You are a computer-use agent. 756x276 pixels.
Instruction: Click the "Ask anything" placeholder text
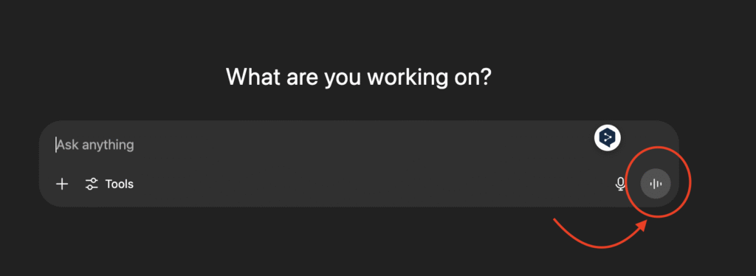pos(95,145)
